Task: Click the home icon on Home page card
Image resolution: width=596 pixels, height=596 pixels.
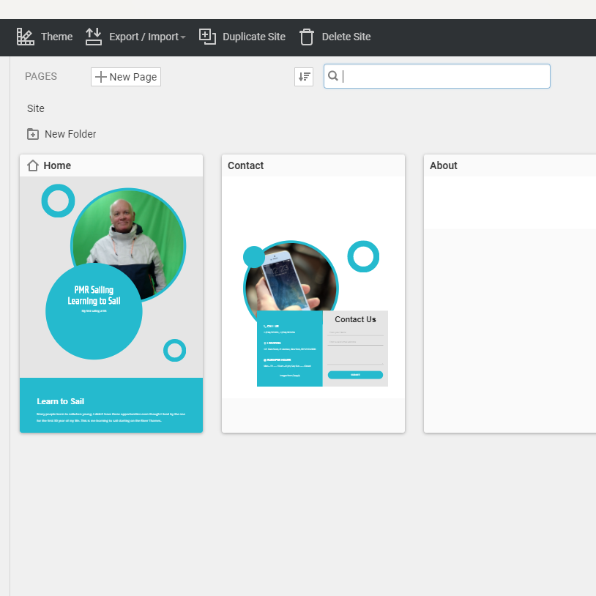Action: (33, 165)
